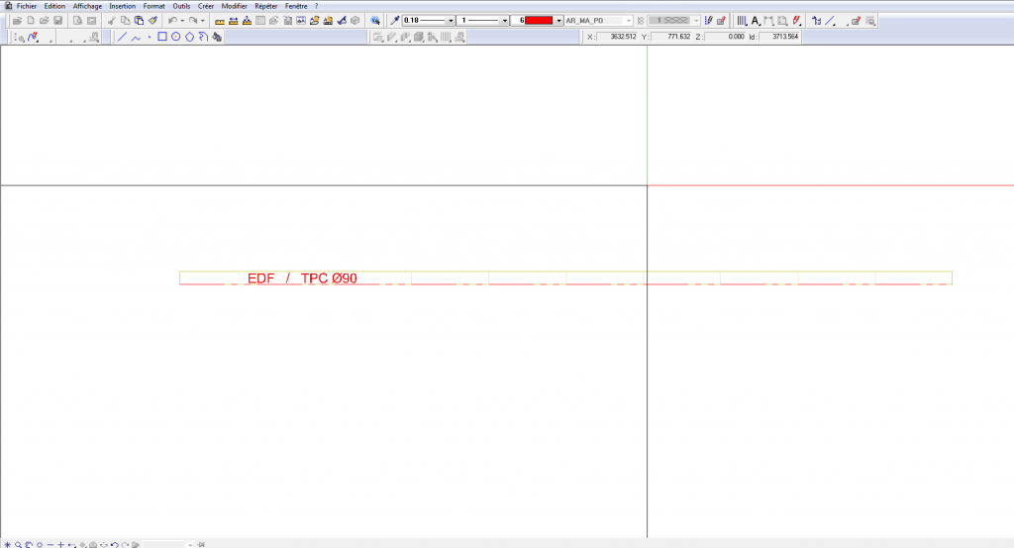Open the color dropdown arrow next to red
The height and width of the screenshot is (548, 1014).
(x=558, y=21)
